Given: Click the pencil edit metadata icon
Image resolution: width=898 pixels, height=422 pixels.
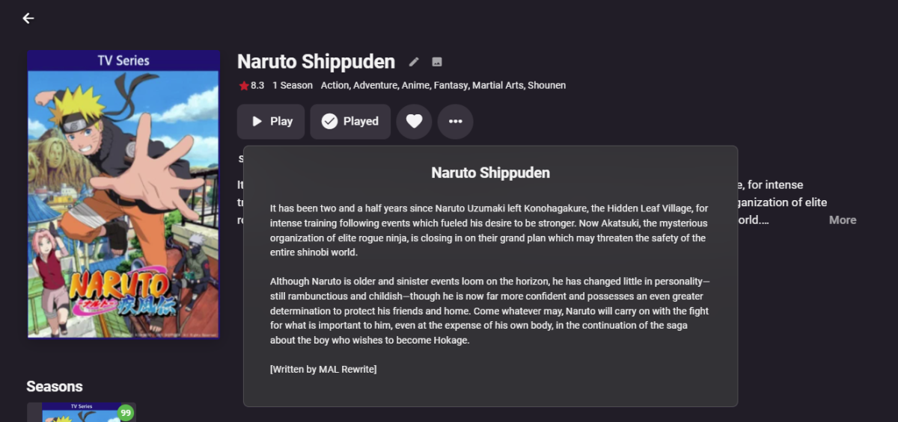Looking at the screenshot, I should pyautogui.click(x=414, y=62).
